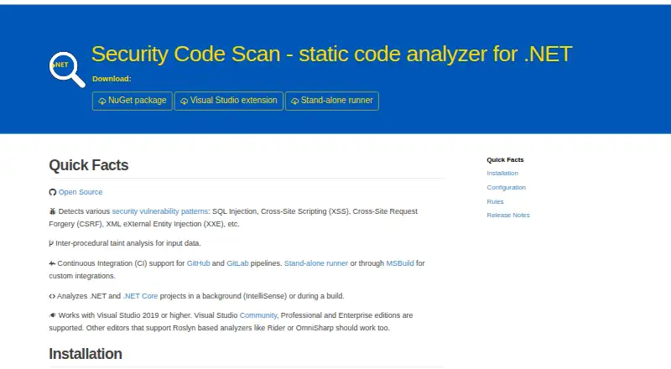Jump to Rules in sidebar navigation
Viewport: 671px width, 369px height.
pyautogui.click(x=495, y=201)
